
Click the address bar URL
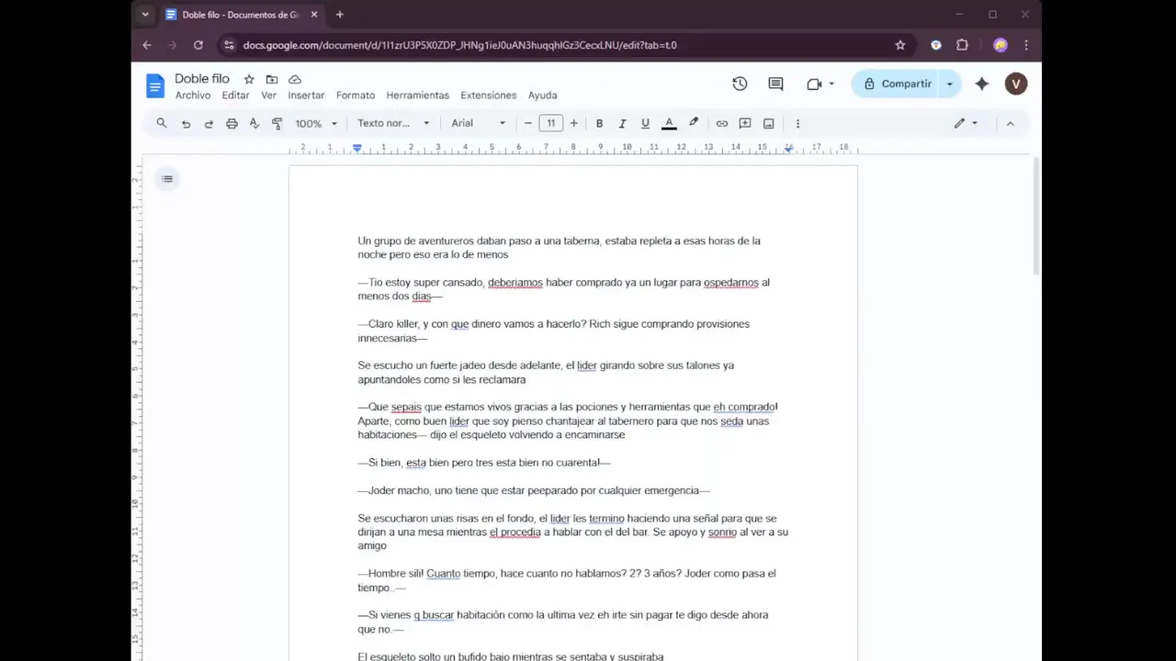click(460, 45)
